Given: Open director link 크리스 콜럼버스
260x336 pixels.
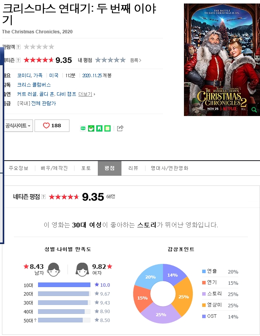Looking at the screenshot, I should [x=34, y=85].
